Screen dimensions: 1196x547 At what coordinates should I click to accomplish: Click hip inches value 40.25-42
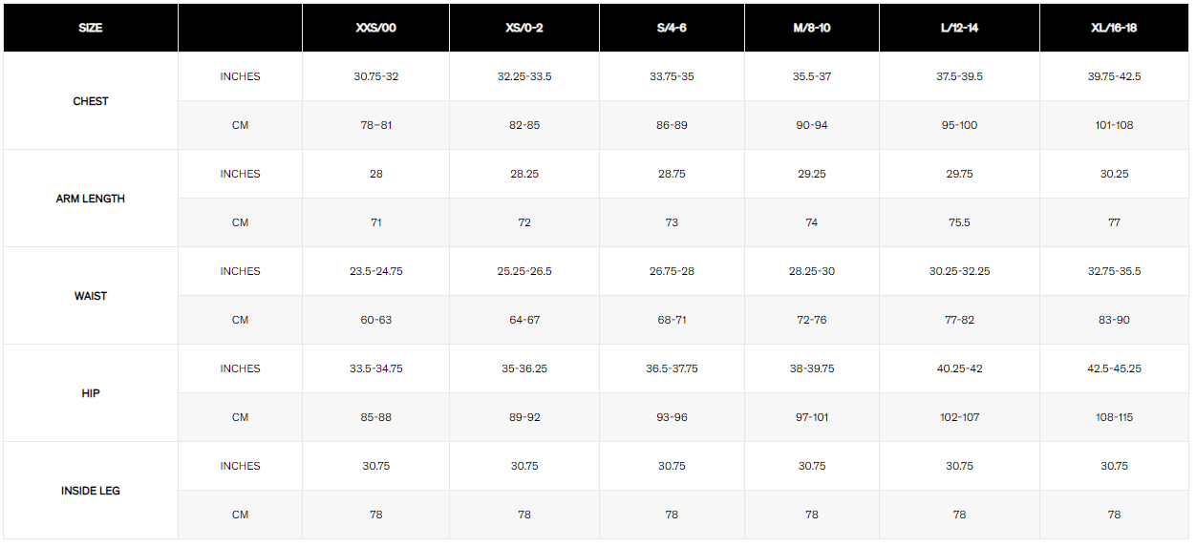[x=959, y=368]
